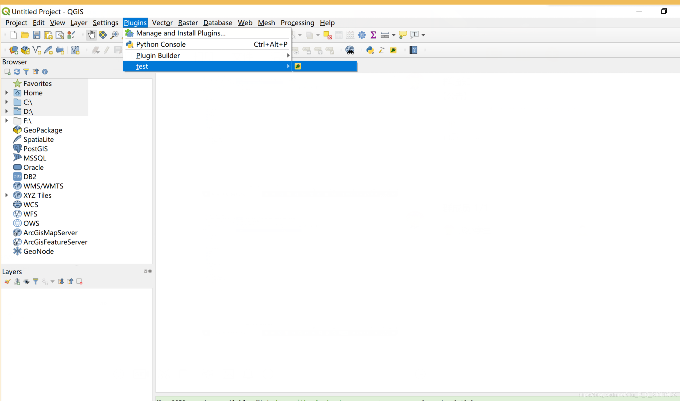Open project using yellow folder icon
680x401 pixels.
(25, 35)
